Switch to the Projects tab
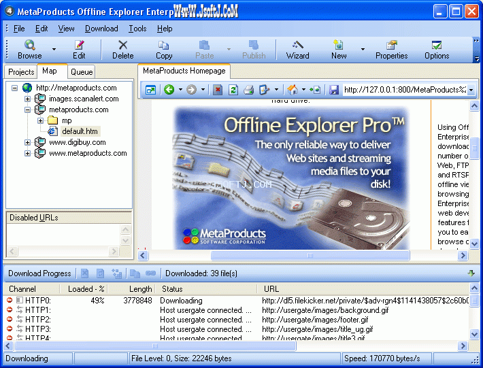The image size is (483, 368). [21, 72]
